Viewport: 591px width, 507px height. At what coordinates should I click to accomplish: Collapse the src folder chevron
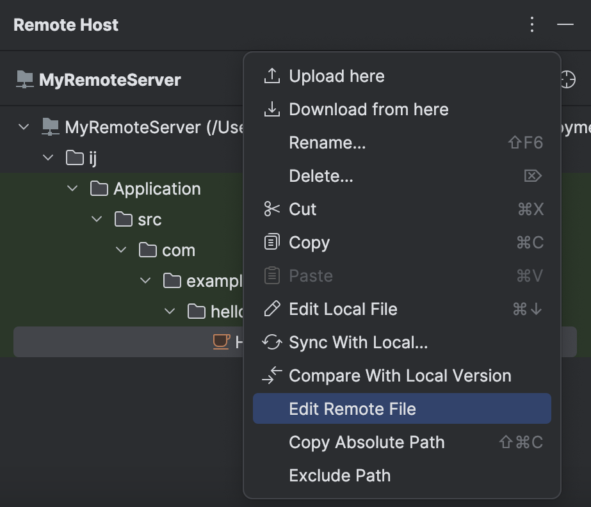96,219
